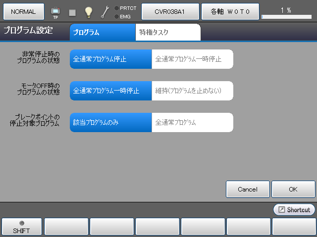Choose 維持(プログラムを止めない) for motor OFF
Viewport: 317px width, 237px height.
(x=192, y=91)
